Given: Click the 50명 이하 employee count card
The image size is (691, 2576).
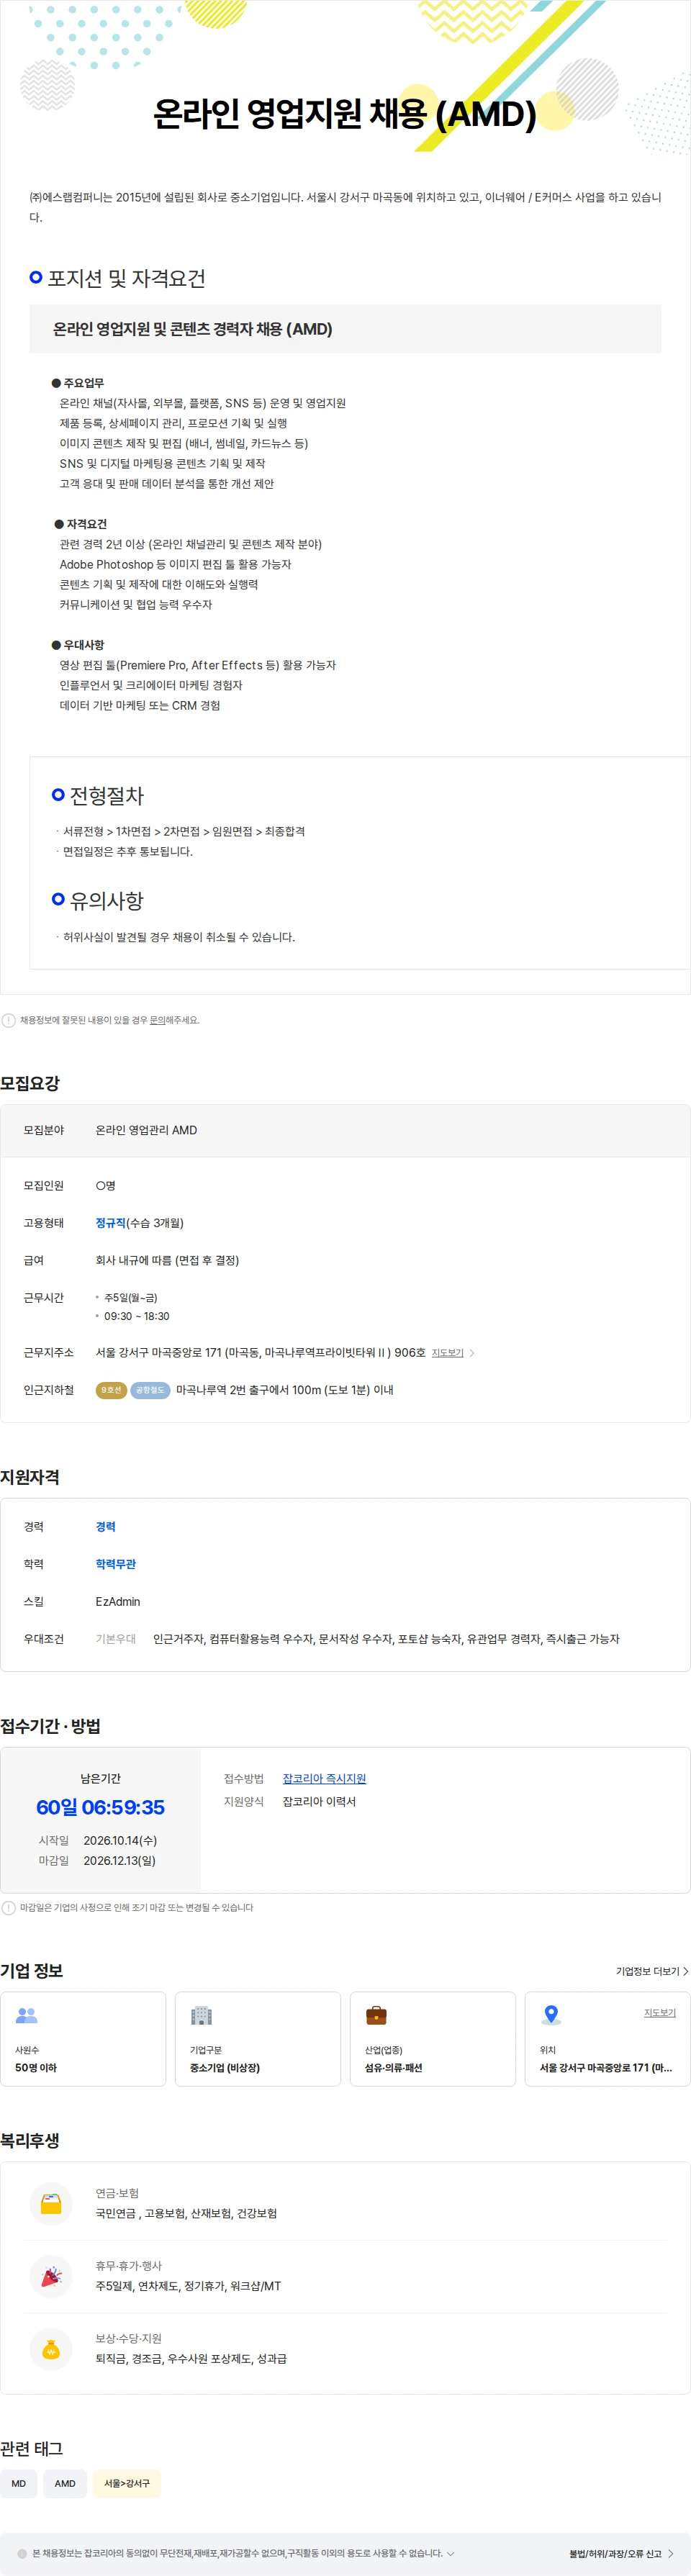Looking at the screenshot, I should pyautogui.click(x=83, y=2039).
